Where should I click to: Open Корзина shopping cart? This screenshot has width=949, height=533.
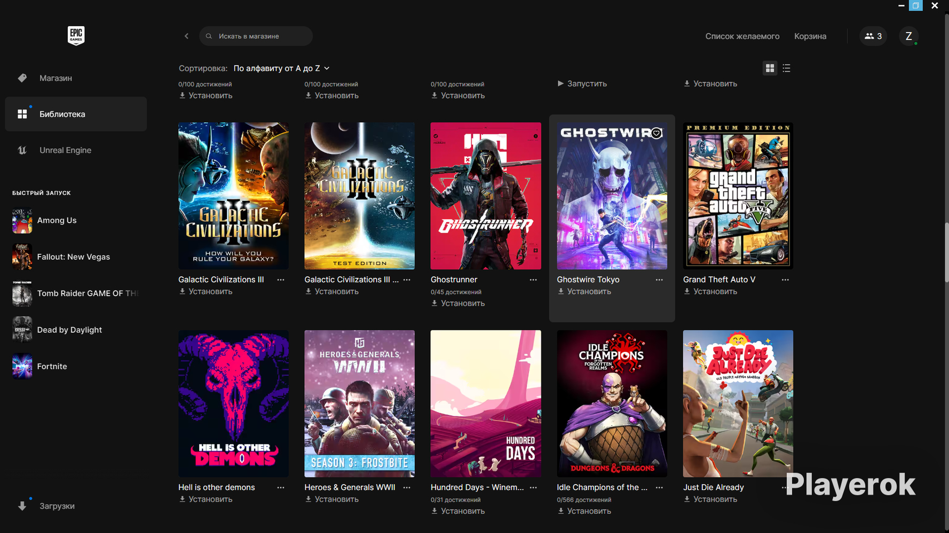point(810,36)
